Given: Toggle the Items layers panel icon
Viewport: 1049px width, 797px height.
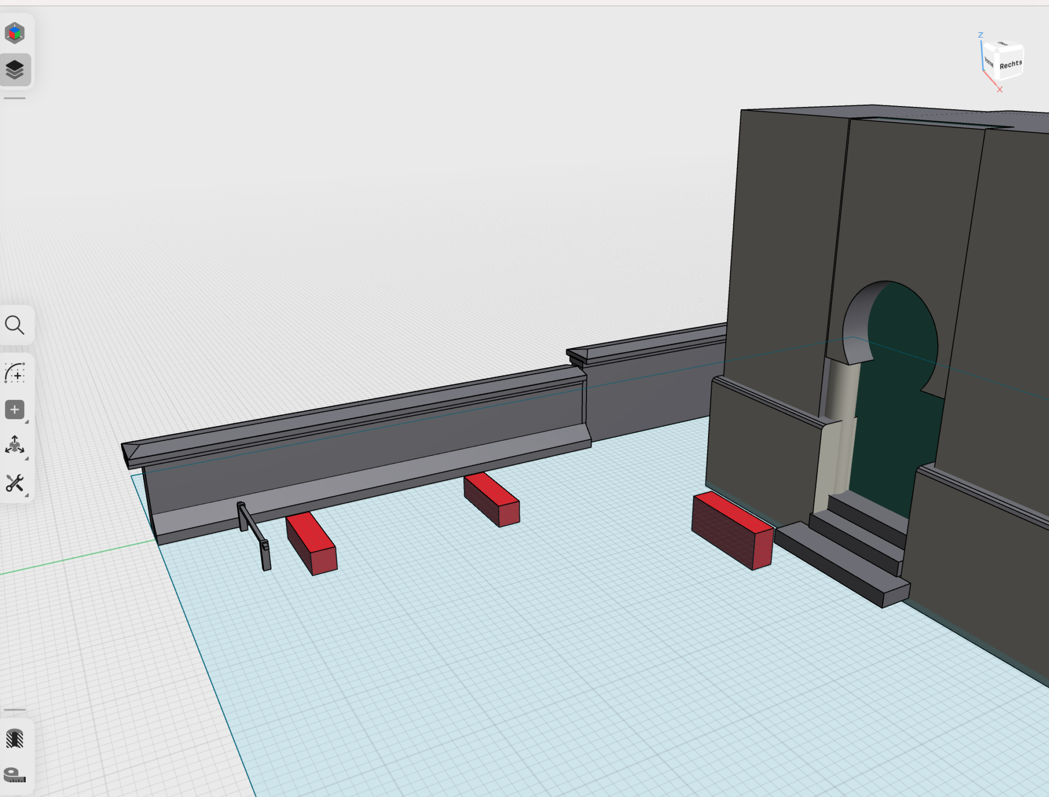Looking at the screenshot, I should [15, 69].
